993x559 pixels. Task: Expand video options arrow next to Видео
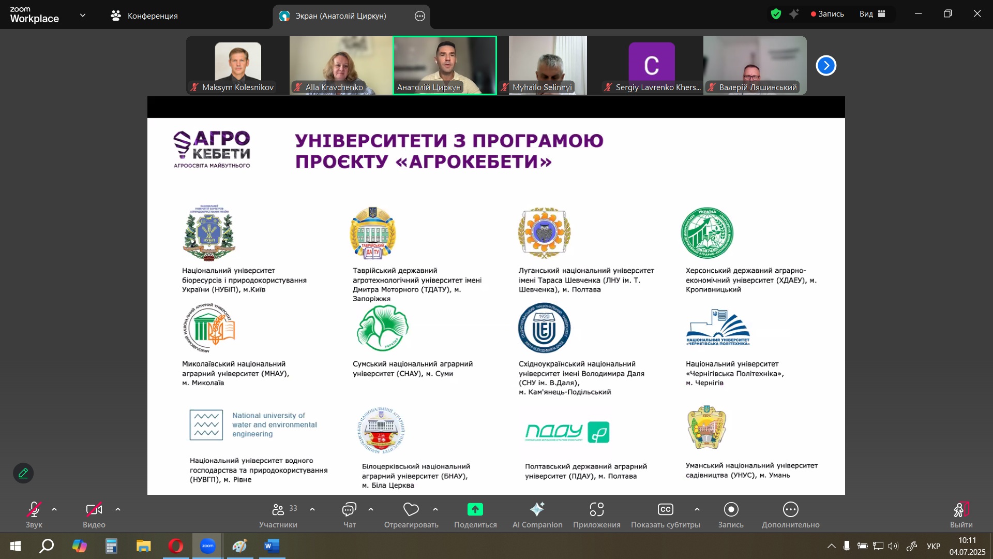(118, 510)
